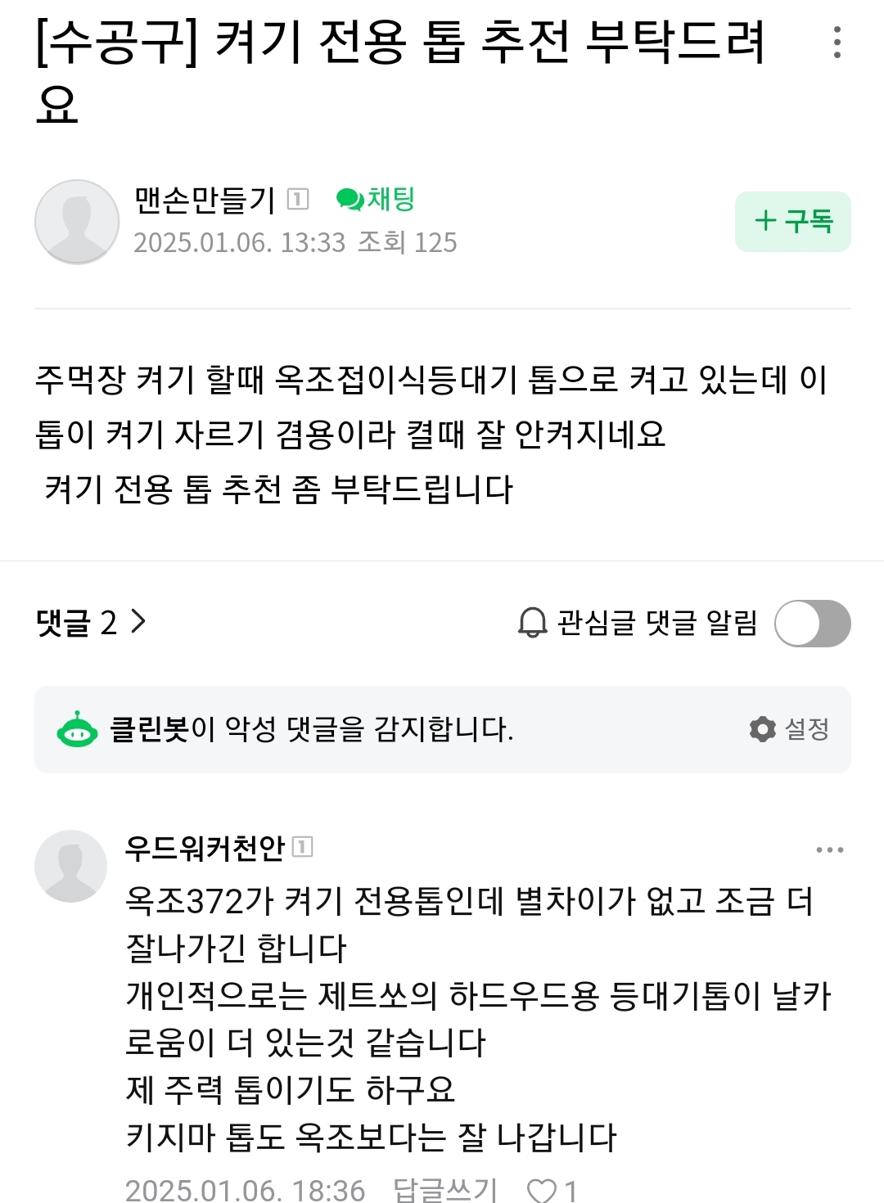Like the comment with heart icon
Viewport: 884px width, 1203px height.
point(542,1189)
